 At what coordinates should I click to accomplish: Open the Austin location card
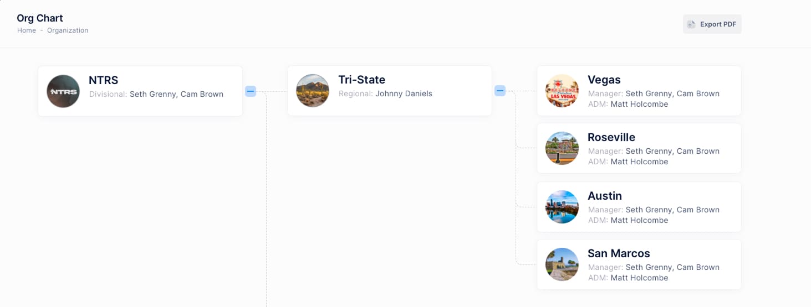point(639,207)
